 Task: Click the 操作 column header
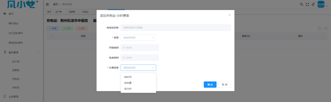300,36
